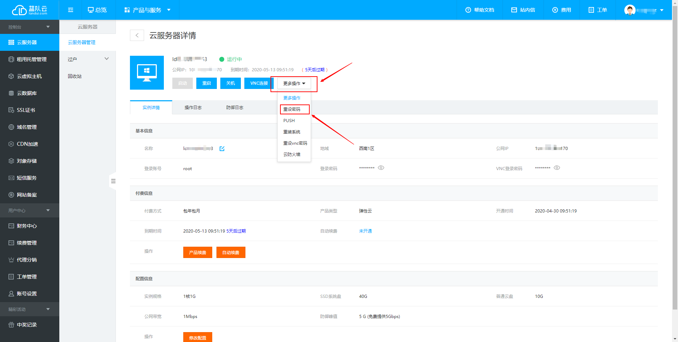This screenshot has height=342, width=678.
Task: Click the user avatar icon
Action: coord(630,10)
